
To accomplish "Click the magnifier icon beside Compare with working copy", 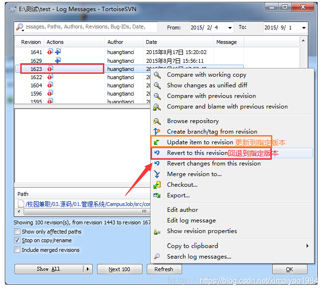I will [157, 75].
